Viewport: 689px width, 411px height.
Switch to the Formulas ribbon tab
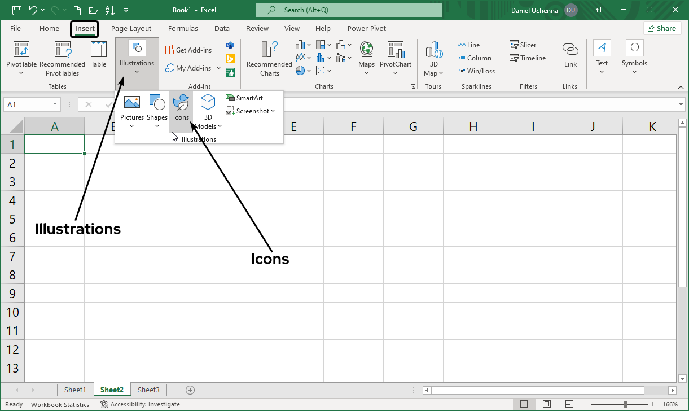(183, 28)
